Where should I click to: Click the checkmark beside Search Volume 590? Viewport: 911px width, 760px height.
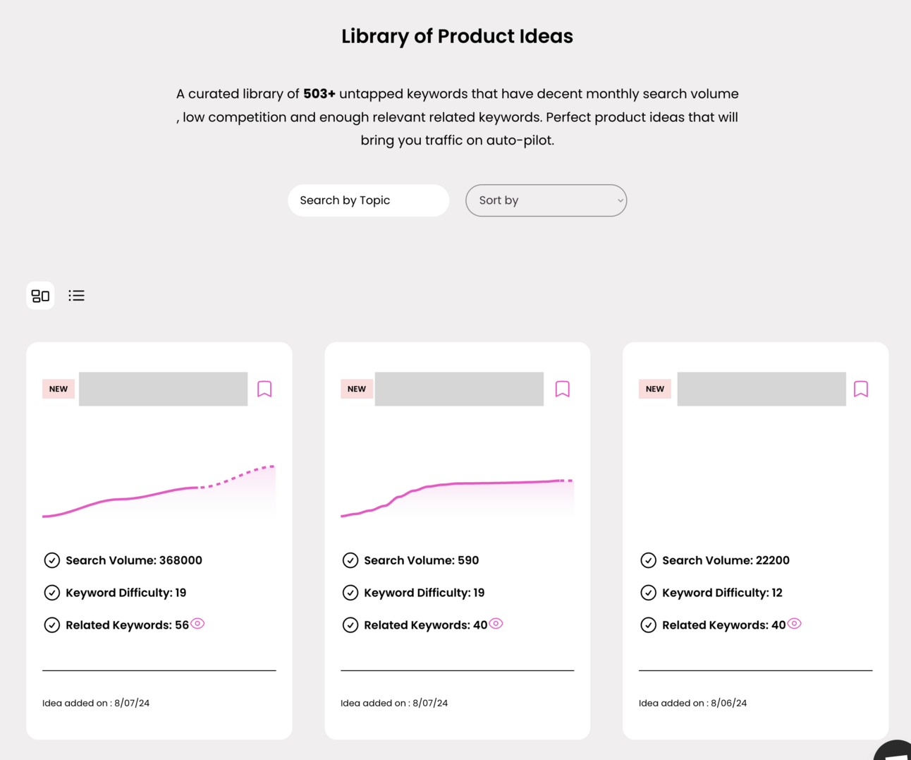pos(350,560)
